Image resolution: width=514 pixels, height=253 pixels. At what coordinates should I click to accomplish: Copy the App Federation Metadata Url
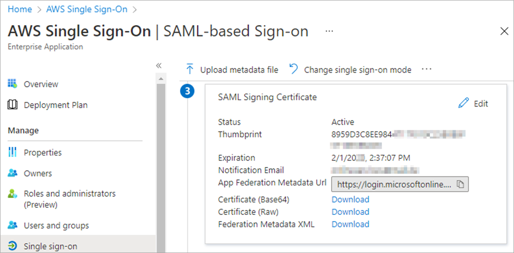tap(460, 184)
